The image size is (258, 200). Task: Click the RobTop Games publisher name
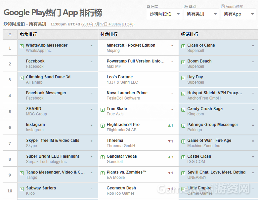121,193
